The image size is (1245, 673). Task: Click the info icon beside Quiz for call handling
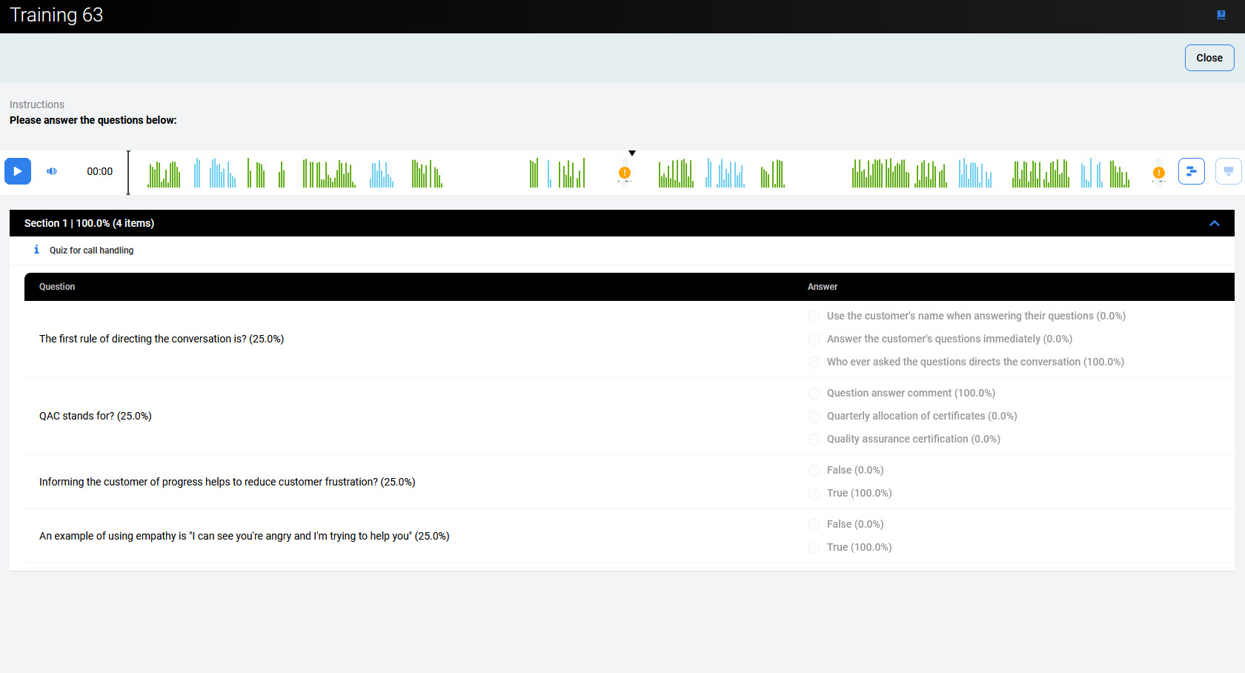[x=36, y=250]
